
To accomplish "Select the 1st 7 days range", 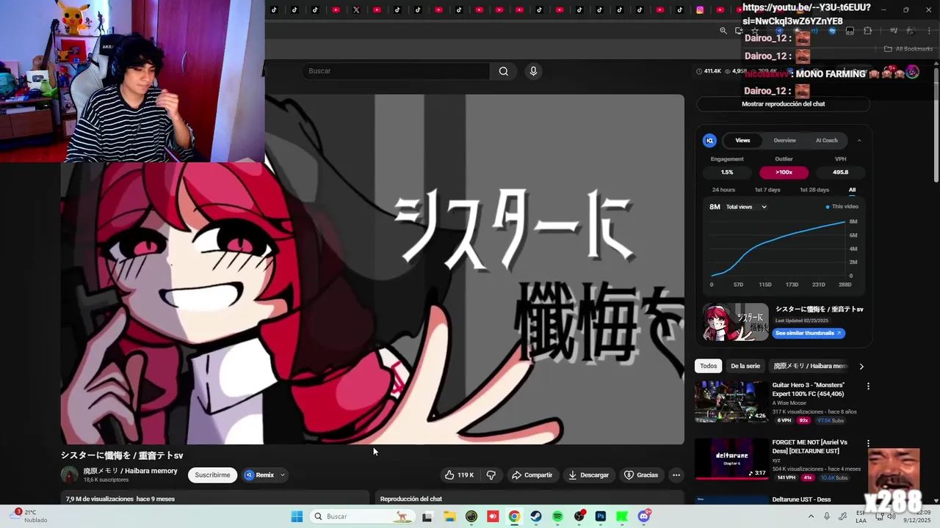I will pyautogui.click(x=767, y=190).
